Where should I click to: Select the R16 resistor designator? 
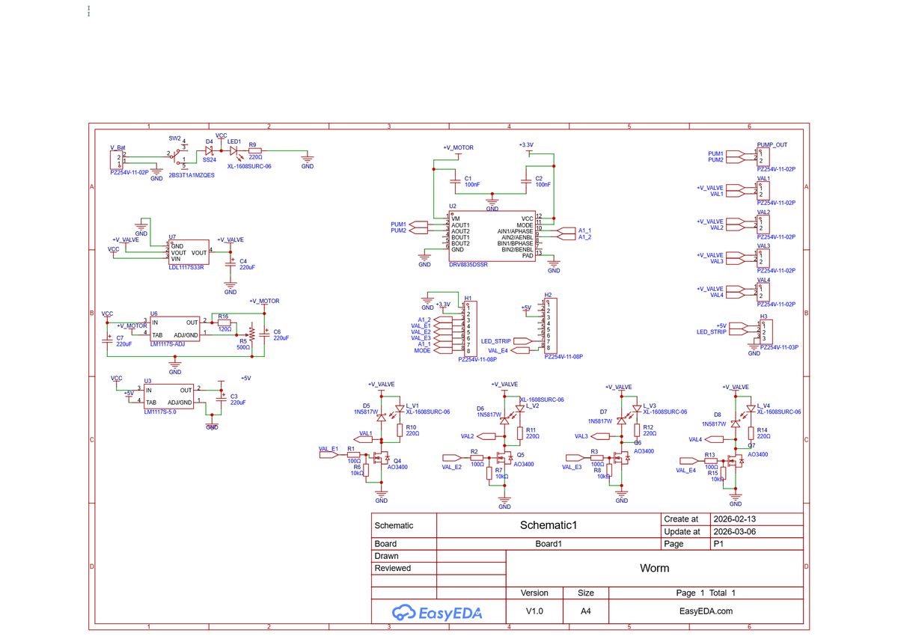[223, 317]
